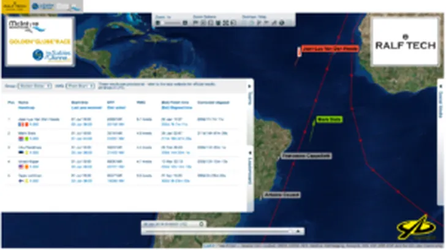Viewport: 446px width, 250px height.
Task: Click the zoom in button right of zoom slider
Action: click(x=186, y=23)
